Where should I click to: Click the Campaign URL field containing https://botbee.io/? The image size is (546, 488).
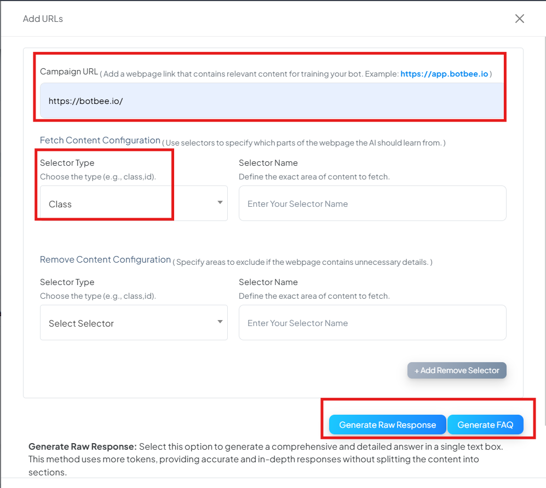coord(273,101)
